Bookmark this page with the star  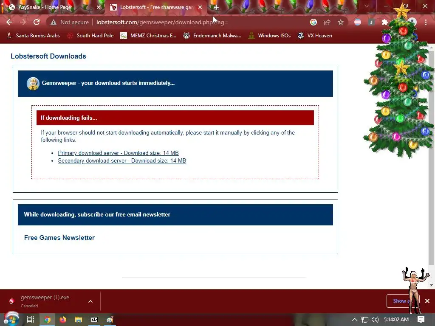pyautogui.click(x=341, y=22)
